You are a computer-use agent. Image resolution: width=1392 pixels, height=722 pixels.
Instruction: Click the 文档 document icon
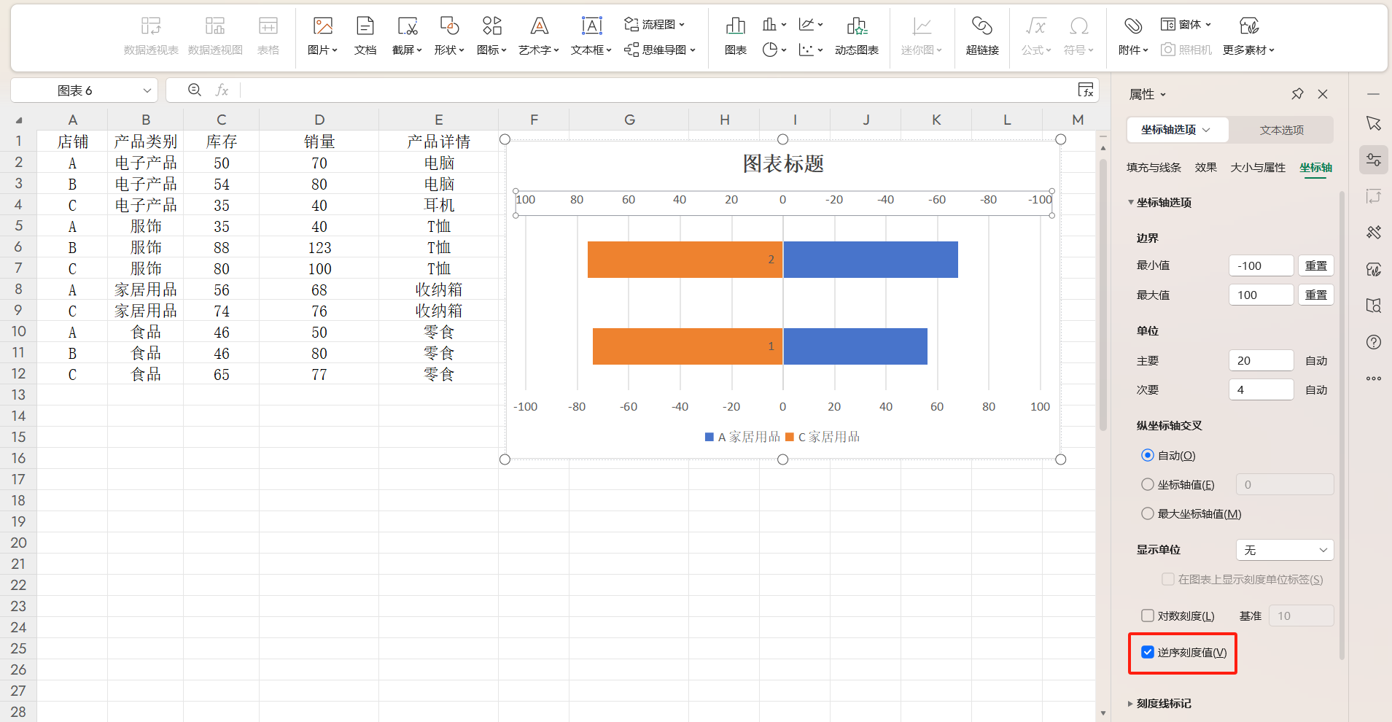365,27
